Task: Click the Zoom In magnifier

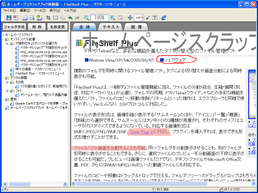Action: tap(112, 18)
